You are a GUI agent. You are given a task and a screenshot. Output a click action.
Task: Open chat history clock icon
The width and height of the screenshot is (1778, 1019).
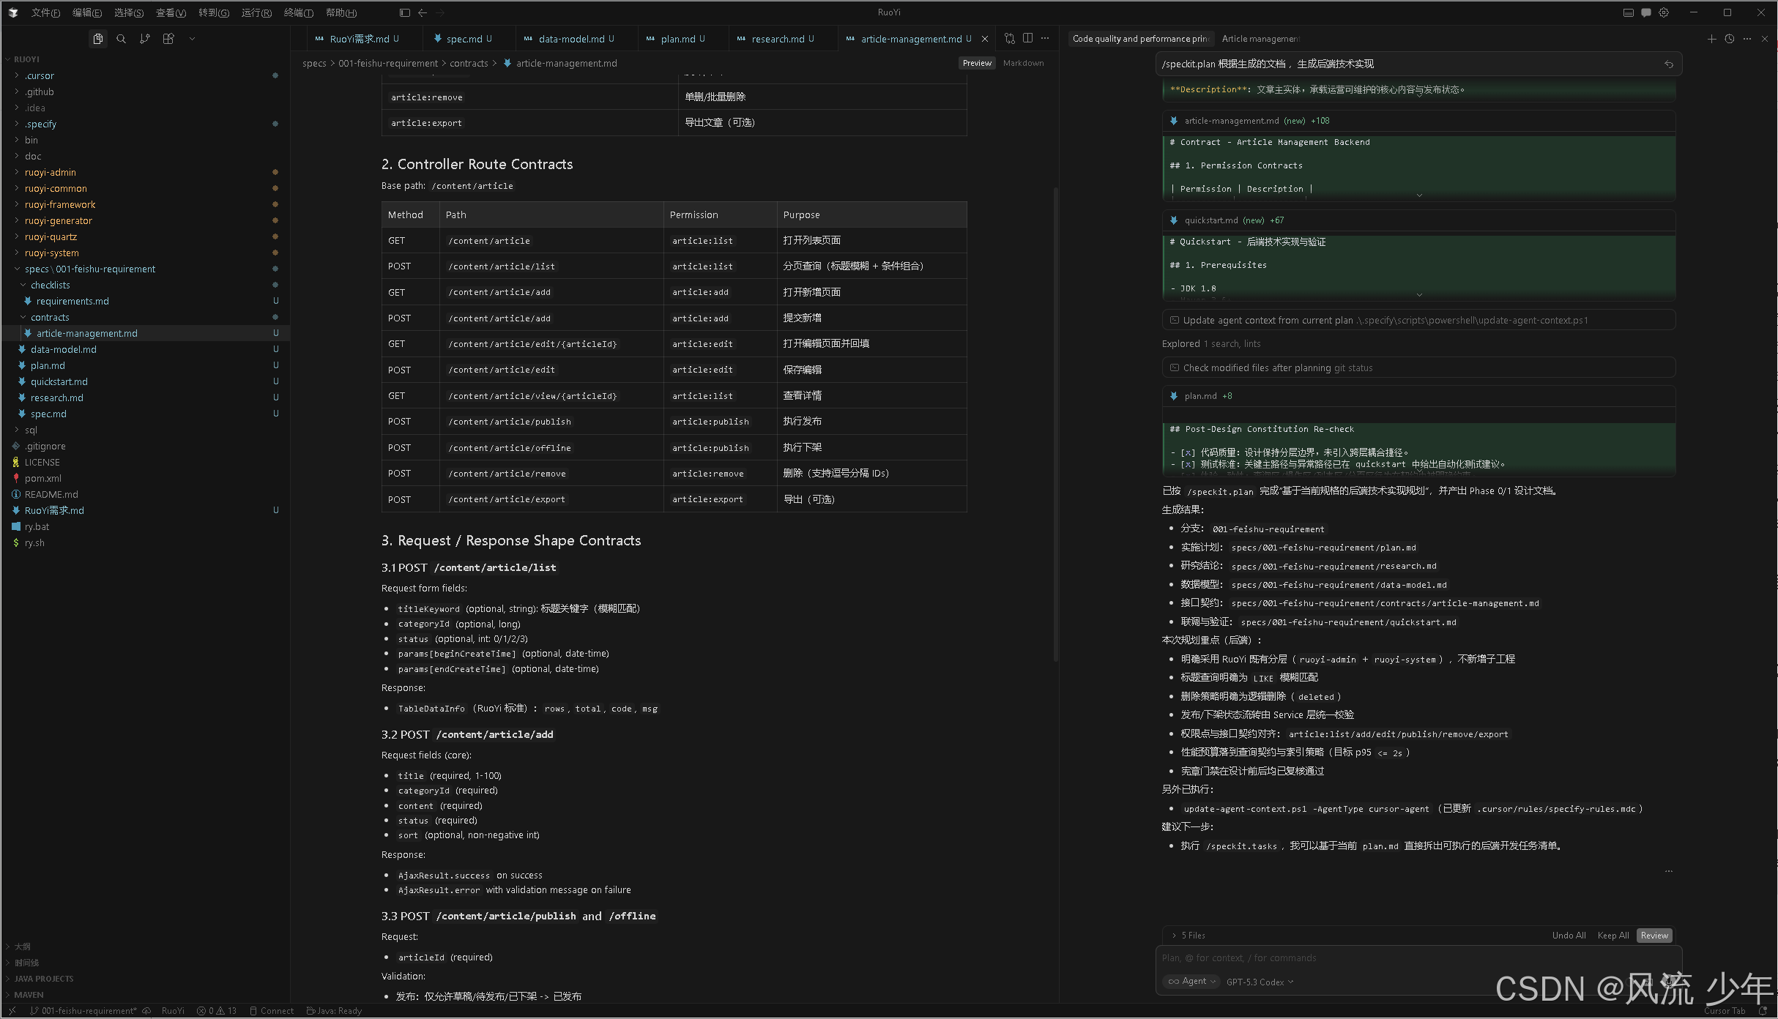point(1729,39)
